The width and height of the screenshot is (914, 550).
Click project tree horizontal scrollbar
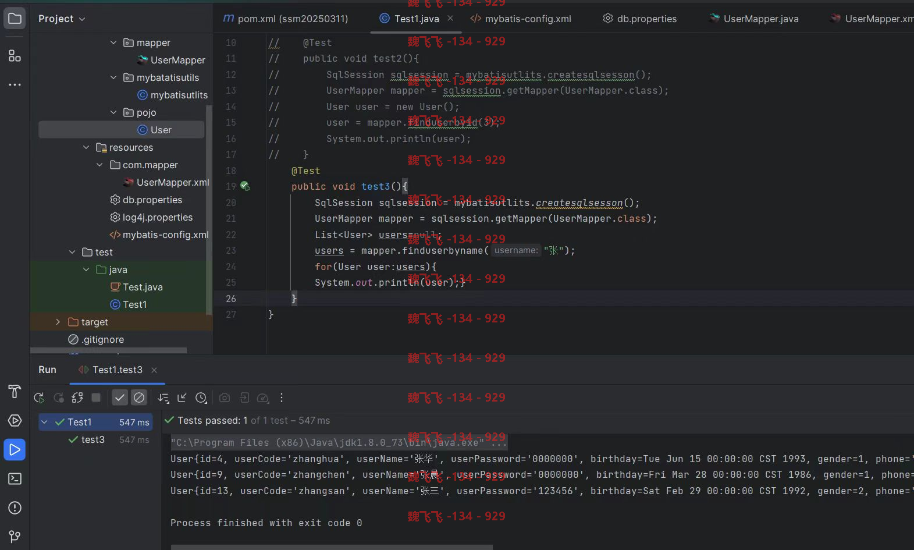pos(108,351)
